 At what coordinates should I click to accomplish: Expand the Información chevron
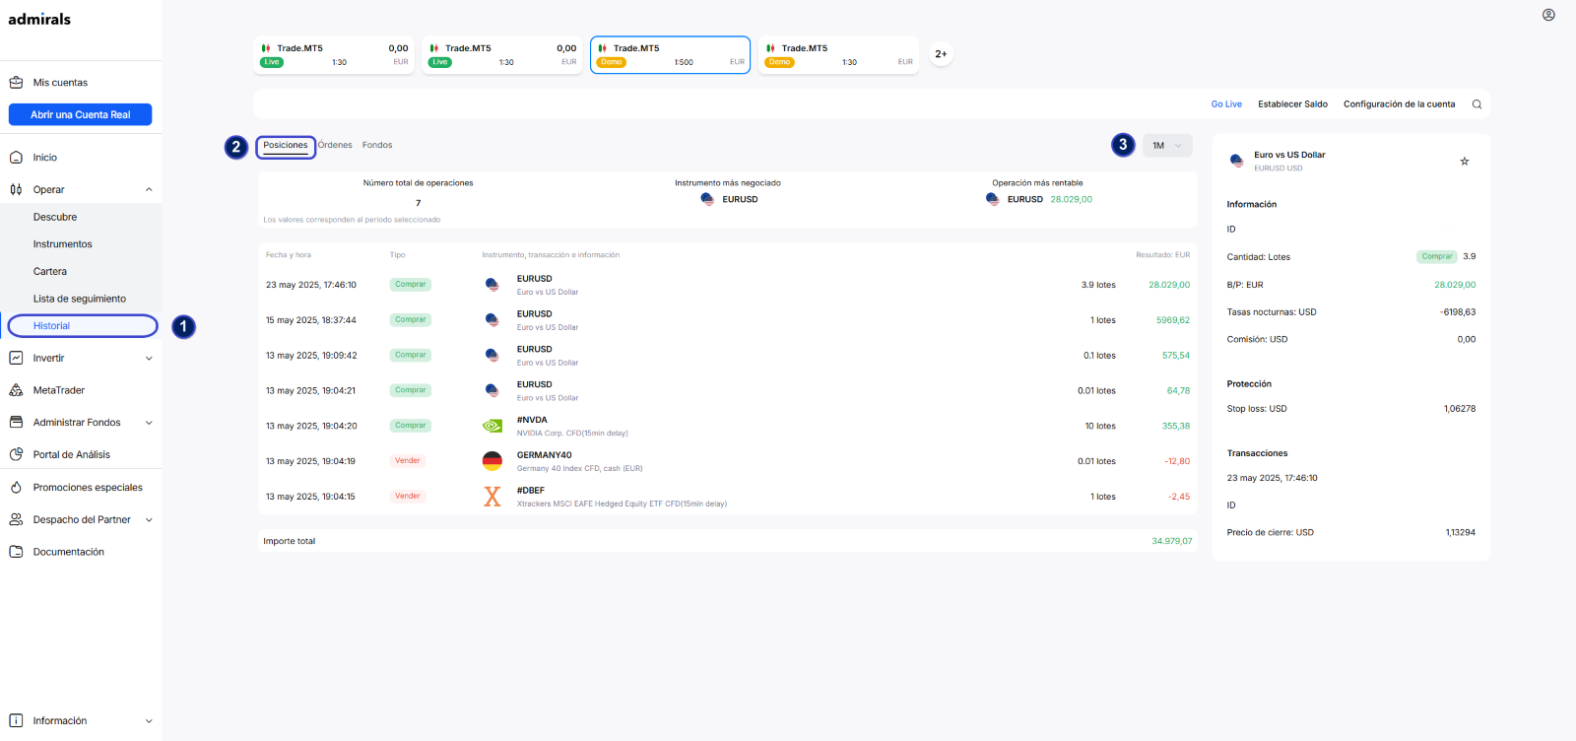pos(149,721)
